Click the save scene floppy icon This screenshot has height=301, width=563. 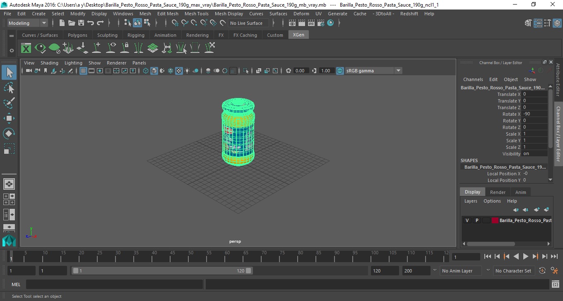(81, 23)
